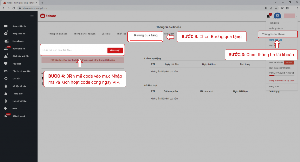300x162 pixels.
Task: Expand the account dropdown arrow in header
Action: 296,16
